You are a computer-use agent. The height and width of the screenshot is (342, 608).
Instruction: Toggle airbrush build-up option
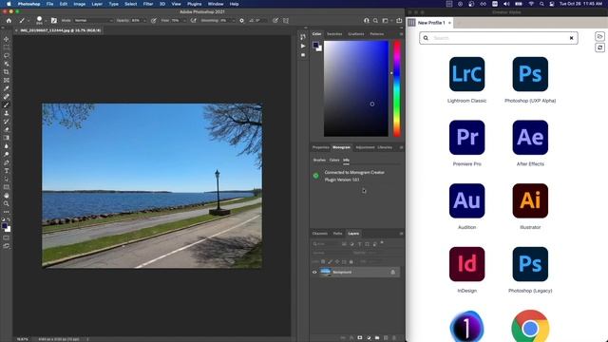click(193, 21)
